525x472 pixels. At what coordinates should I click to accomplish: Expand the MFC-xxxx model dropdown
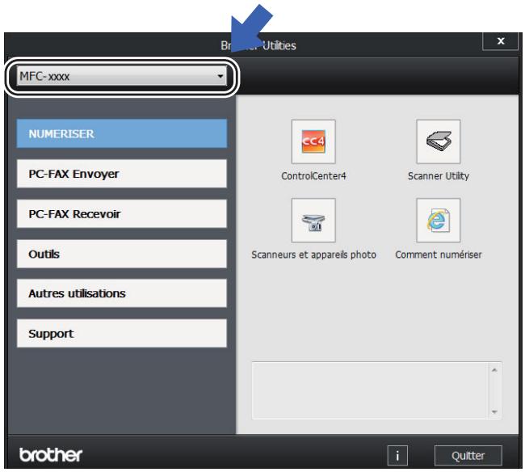pos(122,76)
